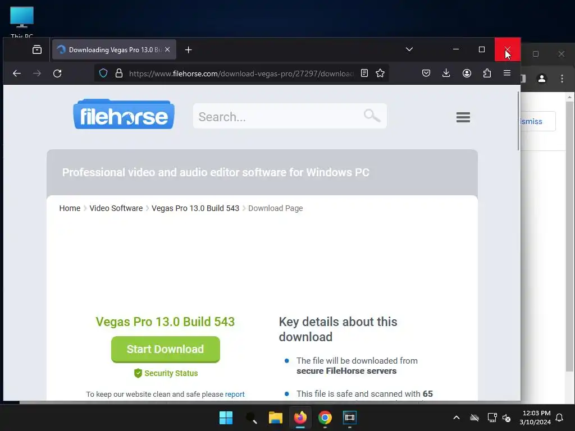Click Start Download button

166,349
